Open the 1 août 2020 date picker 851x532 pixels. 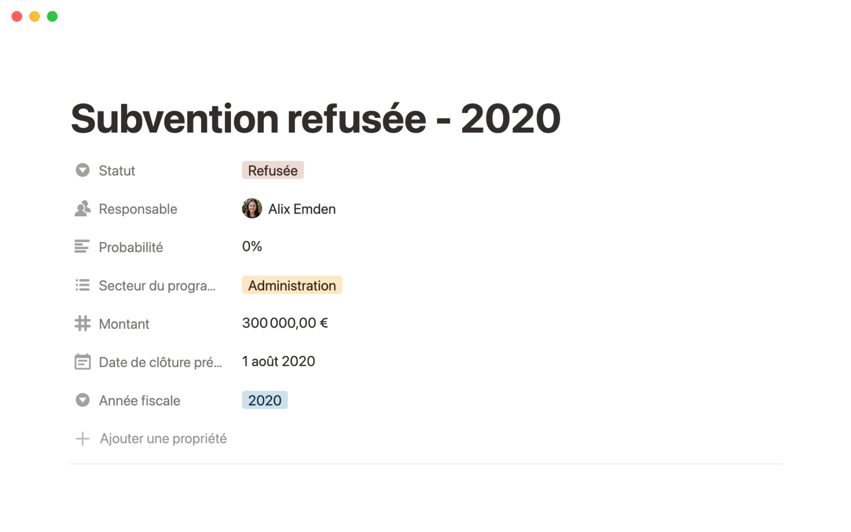tap(278, 361)
